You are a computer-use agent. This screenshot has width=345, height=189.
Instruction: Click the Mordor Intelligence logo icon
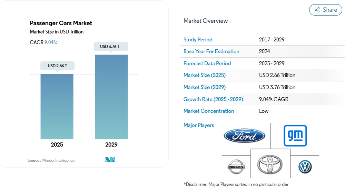point(110,160)
